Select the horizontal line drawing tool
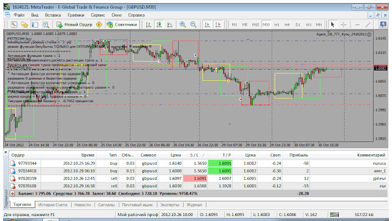The image size is (392, 221). tap(357, 24)
